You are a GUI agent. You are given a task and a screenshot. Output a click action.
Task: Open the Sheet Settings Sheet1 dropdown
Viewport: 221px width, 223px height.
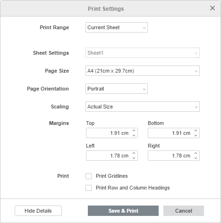(x=143, y=53)
